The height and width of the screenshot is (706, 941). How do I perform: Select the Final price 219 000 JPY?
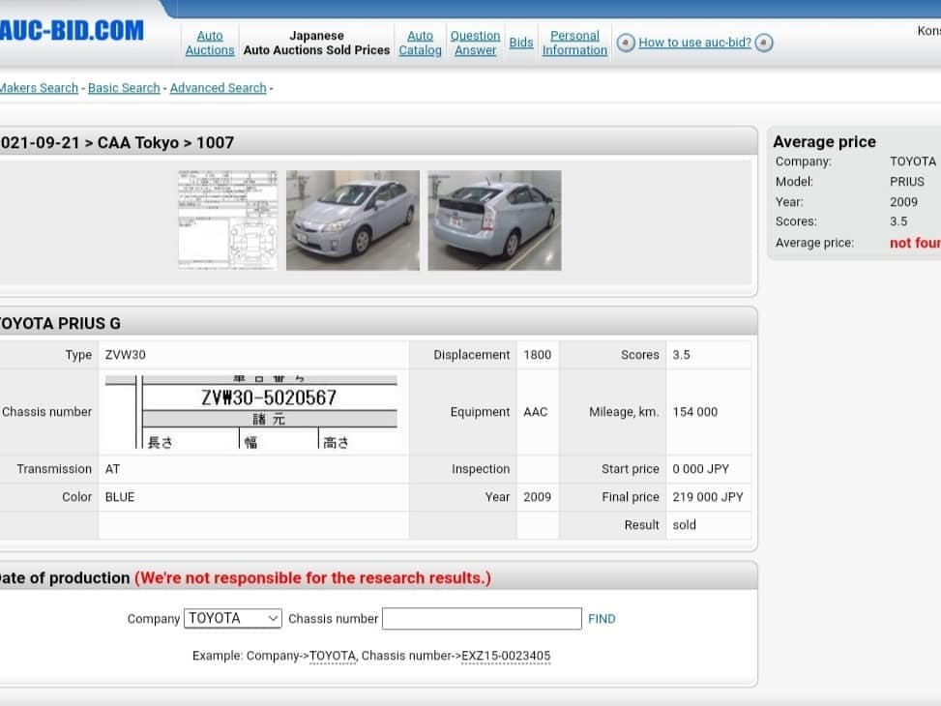(708, 497)
